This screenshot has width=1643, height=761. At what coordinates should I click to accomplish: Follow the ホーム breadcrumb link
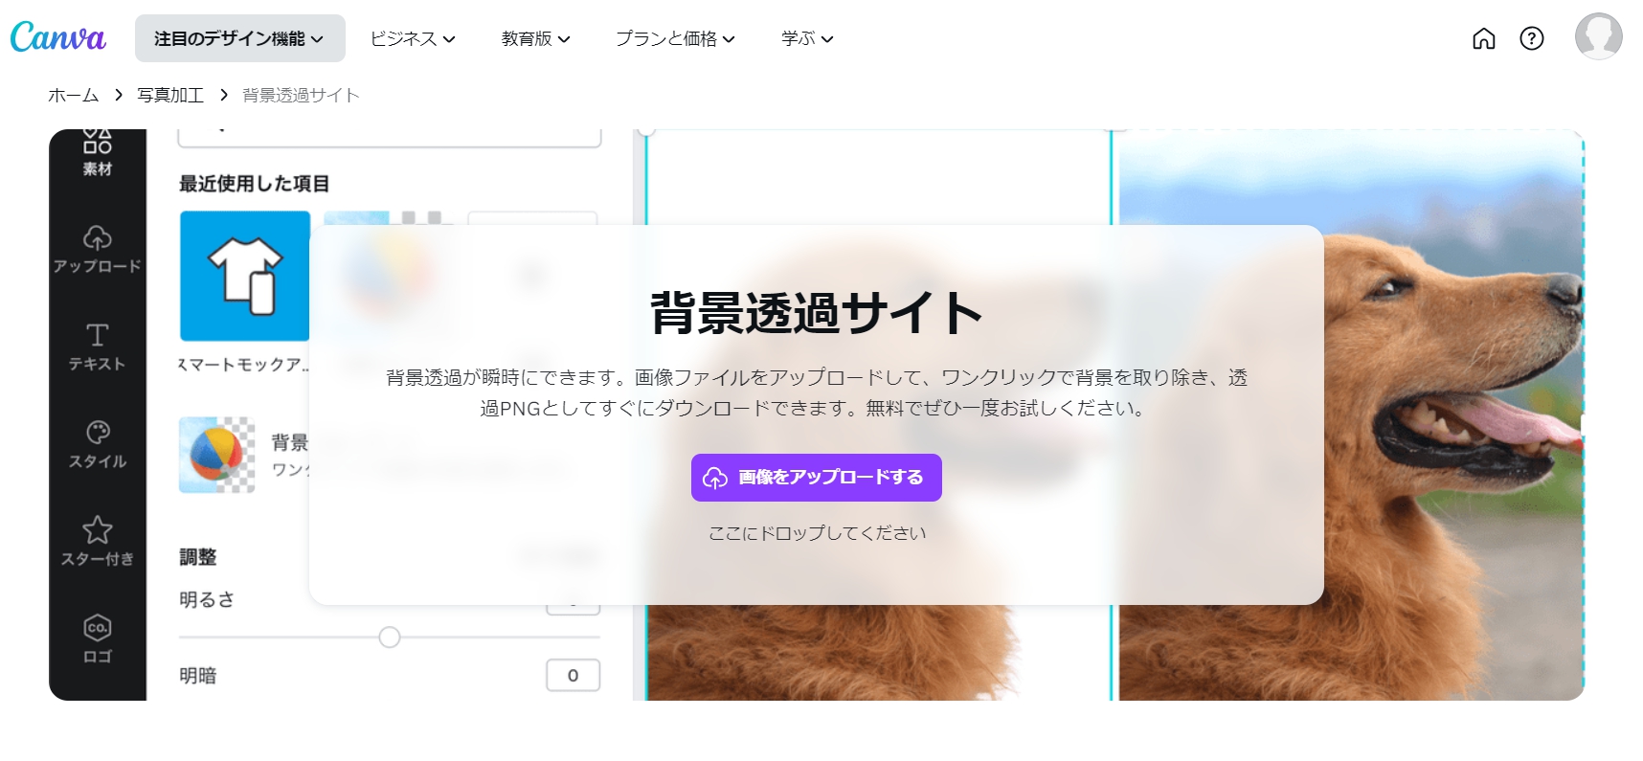[74, 95]
